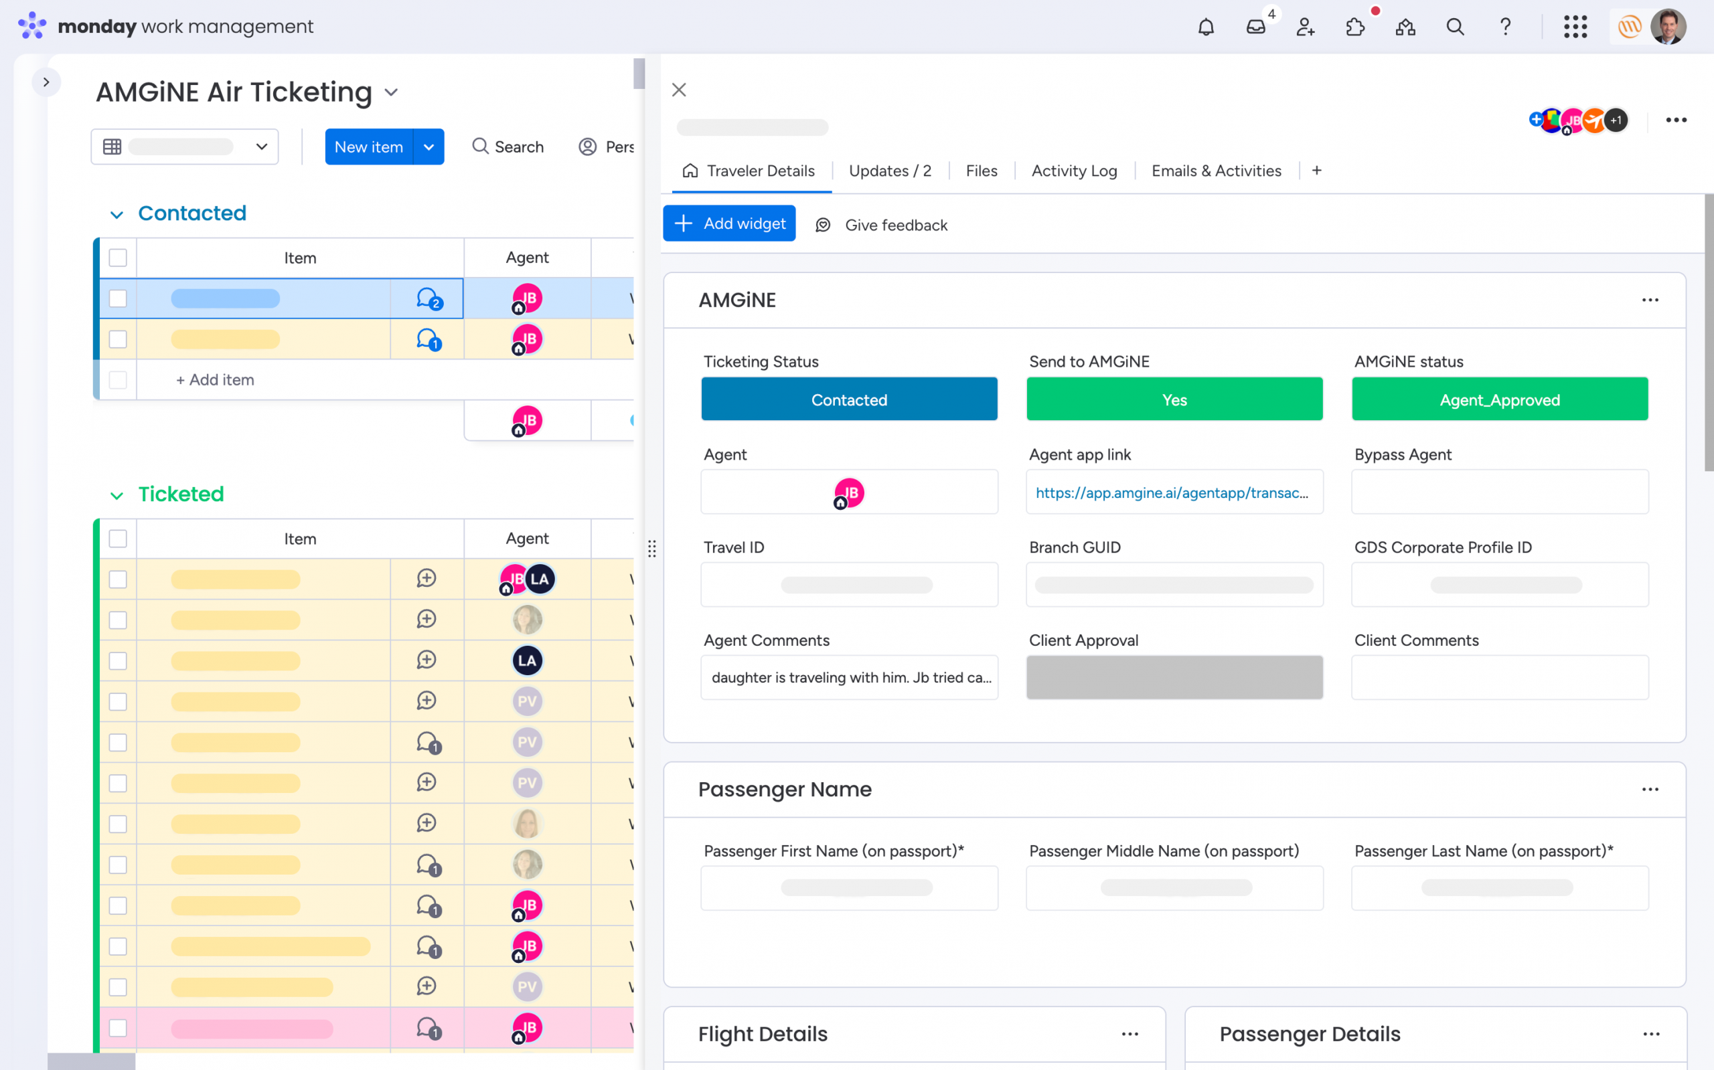The height and width of the screenshot is (1070, 1714).
Task: Collapse the Ticketed group
Action: tap(116, 495)
